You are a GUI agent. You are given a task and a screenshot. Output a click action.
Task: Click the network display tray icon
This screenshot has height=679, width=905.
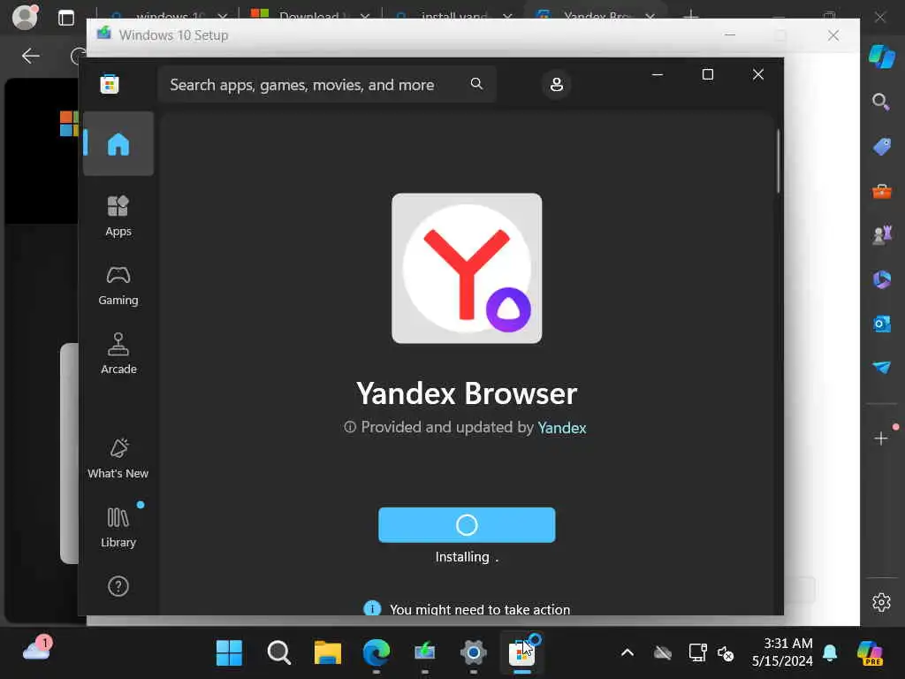point(698,653)
